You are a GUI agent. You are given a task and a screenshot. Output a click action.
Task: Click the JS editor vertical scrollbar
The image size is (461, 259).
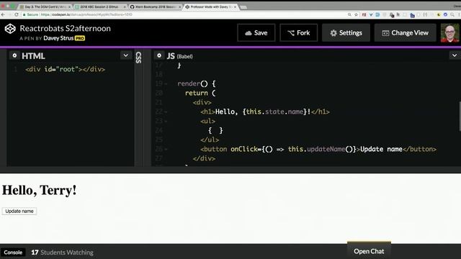(460, 116)
